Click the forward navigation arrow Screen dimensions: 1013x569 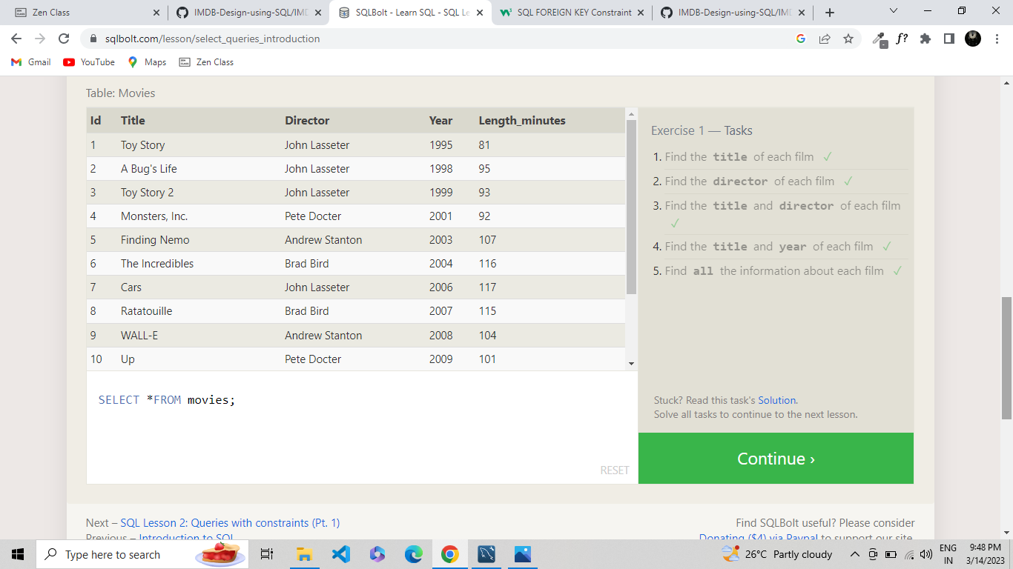coord(40,39)
